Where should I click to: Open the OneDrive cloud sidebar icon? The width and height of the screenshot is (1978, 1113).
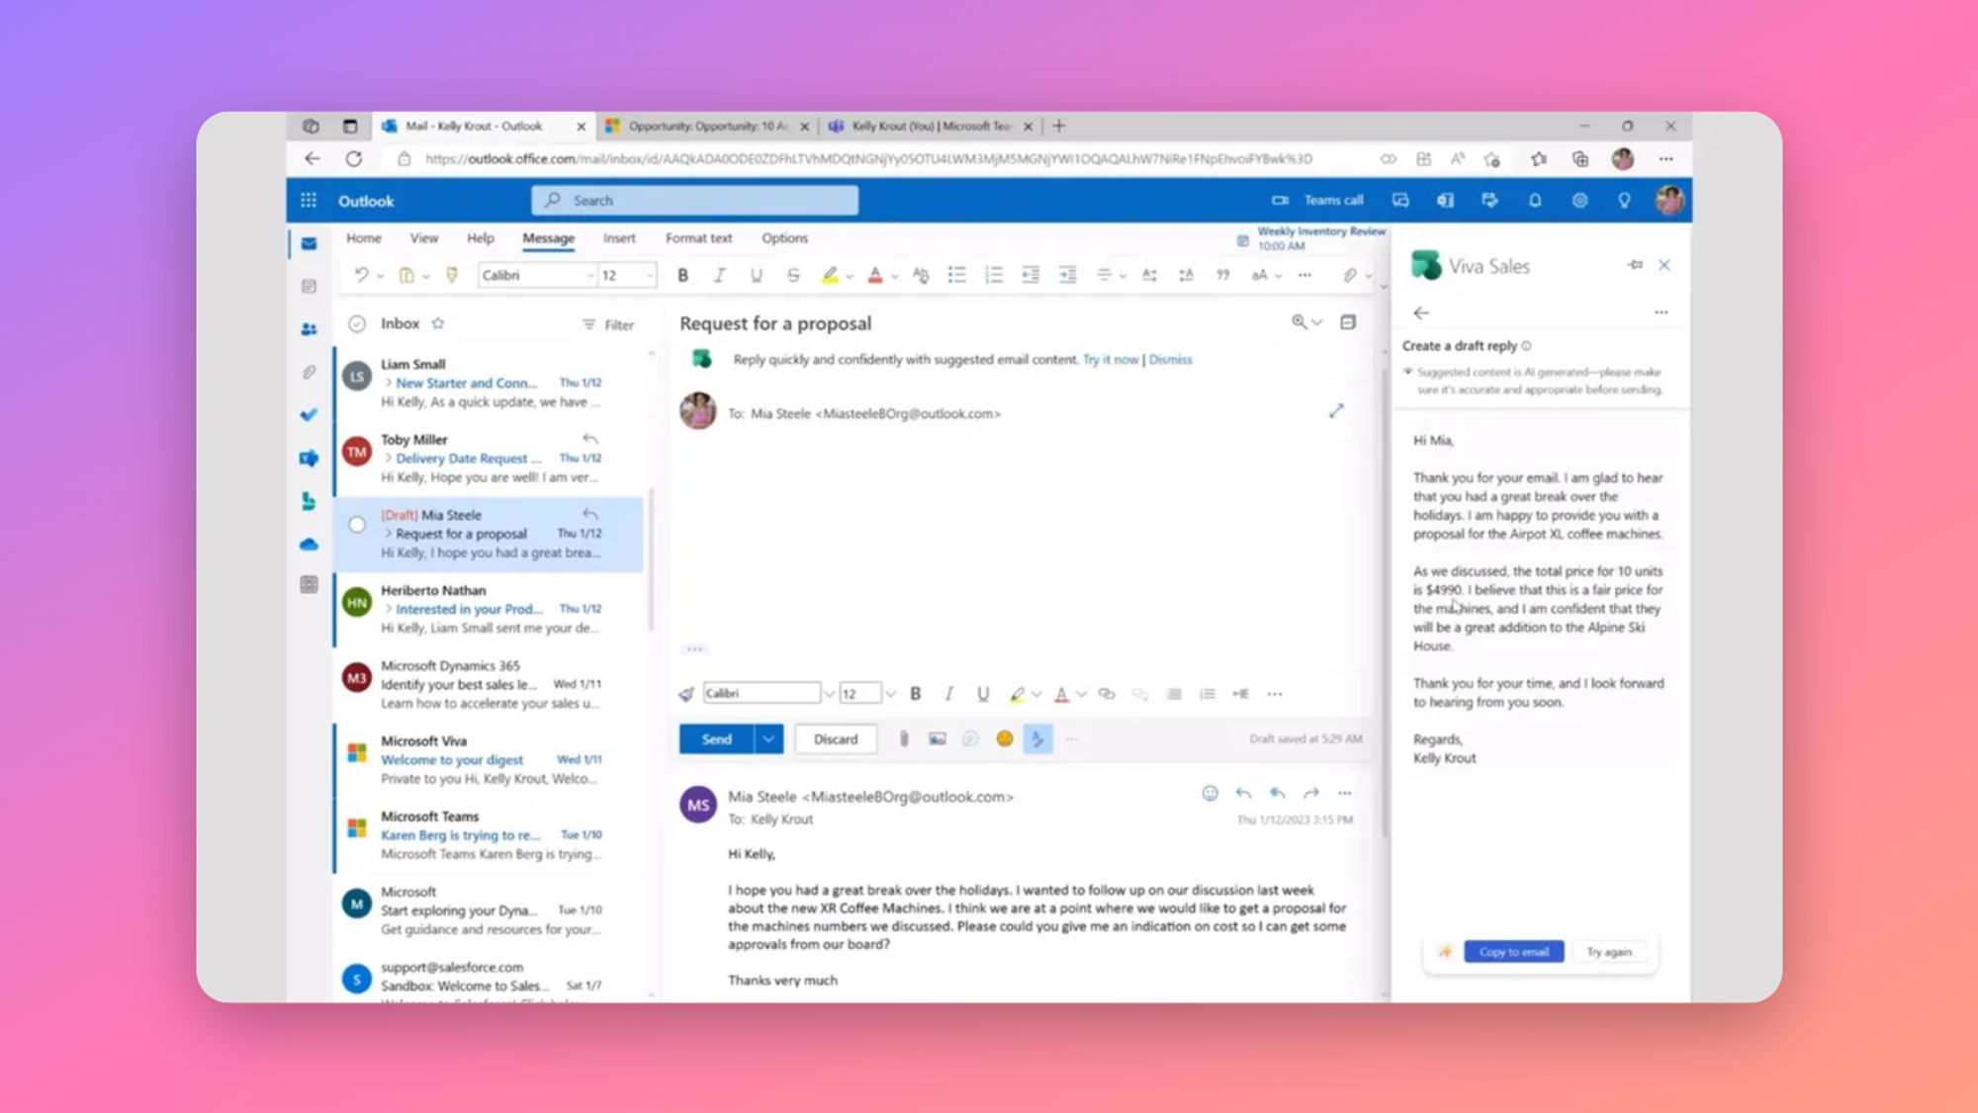pyautogui.click(x=309, y=545)
